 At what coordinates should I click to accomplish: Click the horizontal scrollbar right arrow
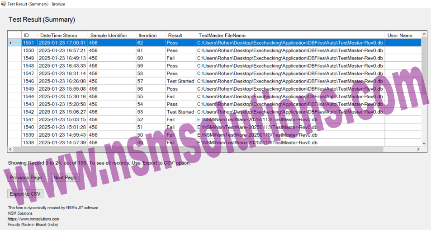pyautogui.click(x=418, y=149)
